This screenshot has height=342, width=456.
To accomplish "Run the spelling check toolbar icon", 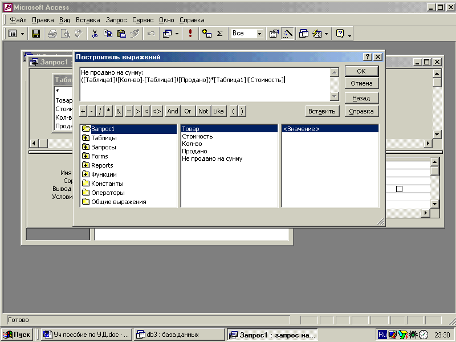I will click(x=78, y=34).
